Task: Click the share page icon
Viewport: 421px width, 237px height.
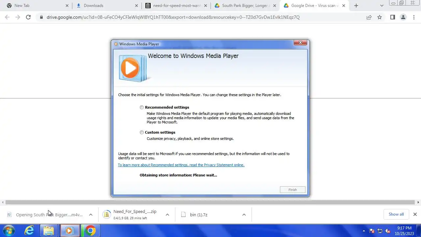Action: [x=369, y=17]
